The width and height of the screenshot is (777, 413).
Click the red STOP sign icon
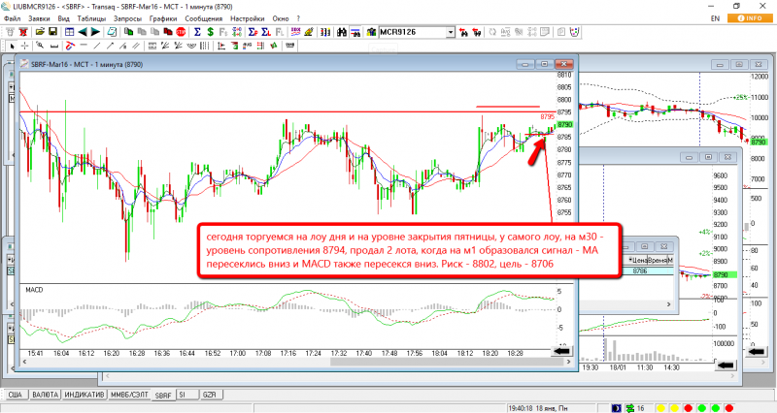(x=181, y=32)
